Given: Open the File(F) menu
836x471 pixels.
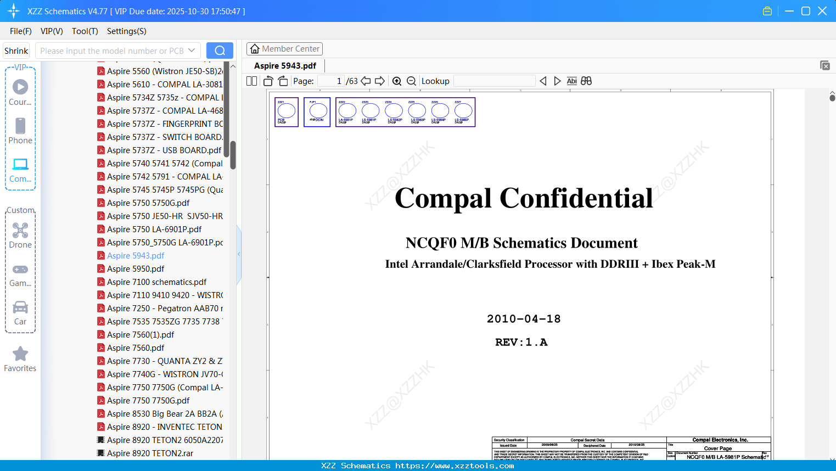Looking at the screenshot, I should [21, 31].
